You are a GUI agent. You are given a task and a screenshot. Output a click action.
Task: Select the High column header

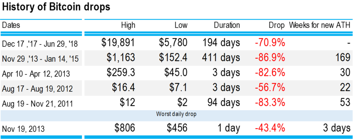128,25
